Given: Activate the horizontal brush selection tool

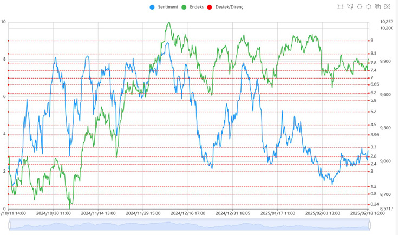Looking at the screenshot, I should click(360, 6).
